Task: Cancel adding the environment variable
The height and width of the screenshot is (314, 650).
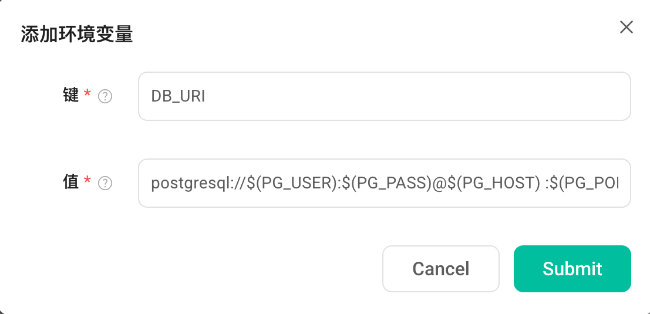Action: [x=440, y=269]
